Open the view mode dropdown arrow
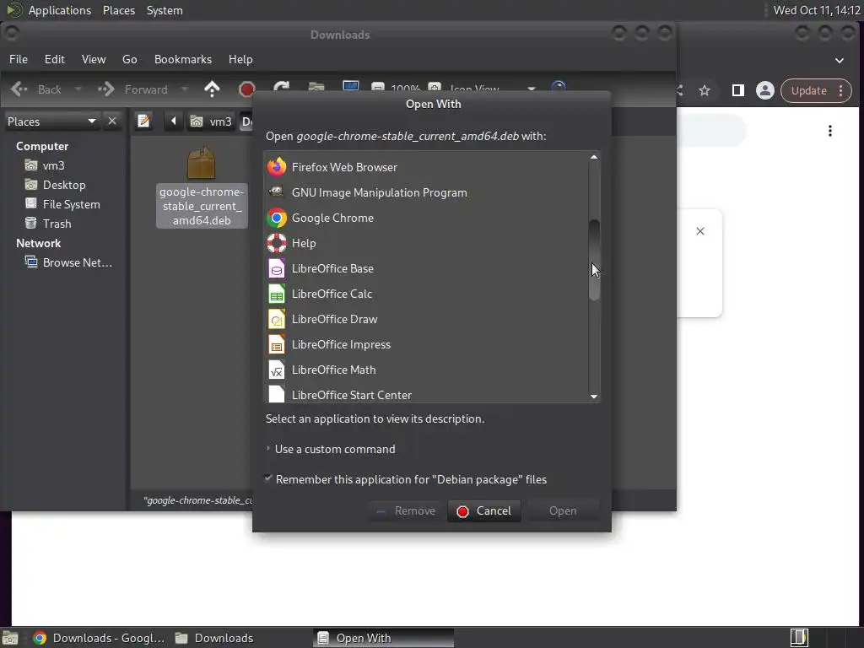The image size is (864, 648). point(532,89)
